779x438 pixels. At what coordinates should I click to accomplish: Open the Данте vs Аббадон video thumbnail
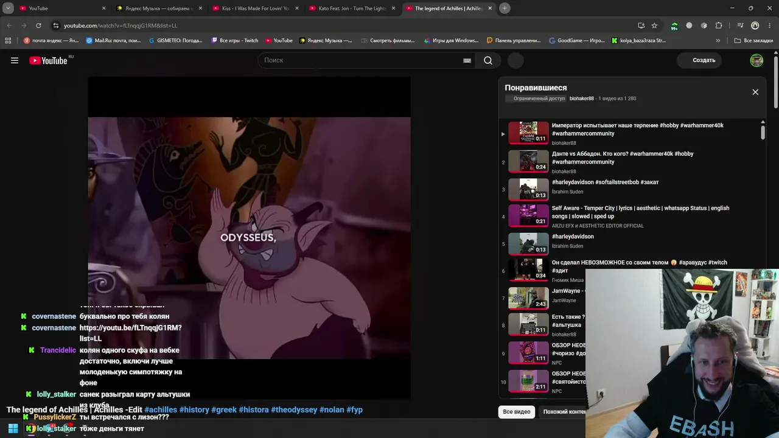coord(528,161)
